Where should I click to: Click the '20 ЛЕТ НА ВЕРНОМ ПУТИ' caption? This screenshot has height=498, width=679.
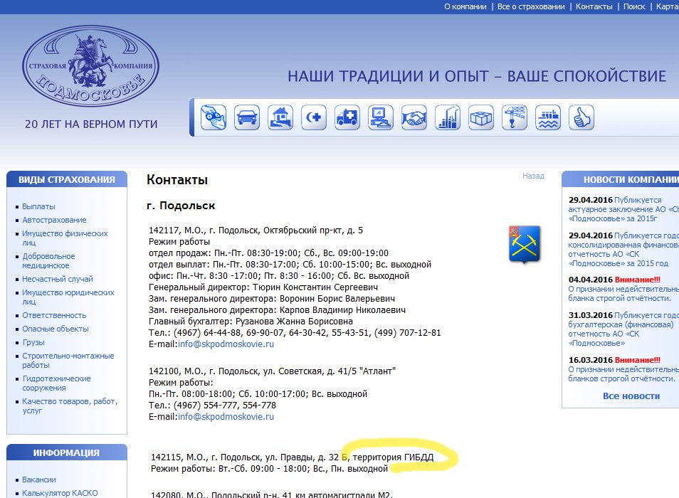[x=91, y=124]
